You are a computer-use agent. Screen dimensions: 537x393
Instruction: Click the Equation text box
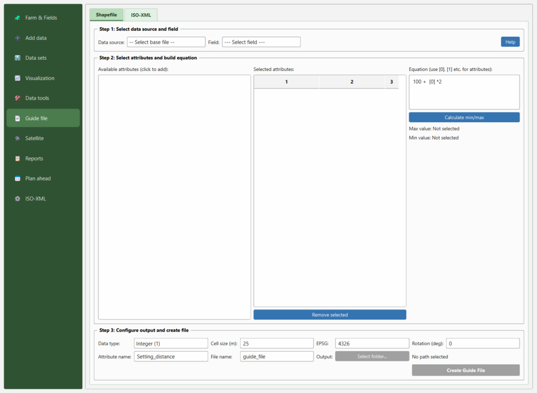click(464, 92)
